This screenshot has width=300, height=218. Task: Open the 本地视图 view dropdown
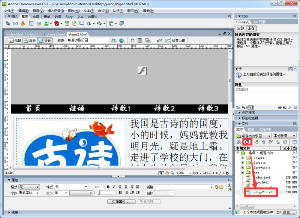pos(285,136)
